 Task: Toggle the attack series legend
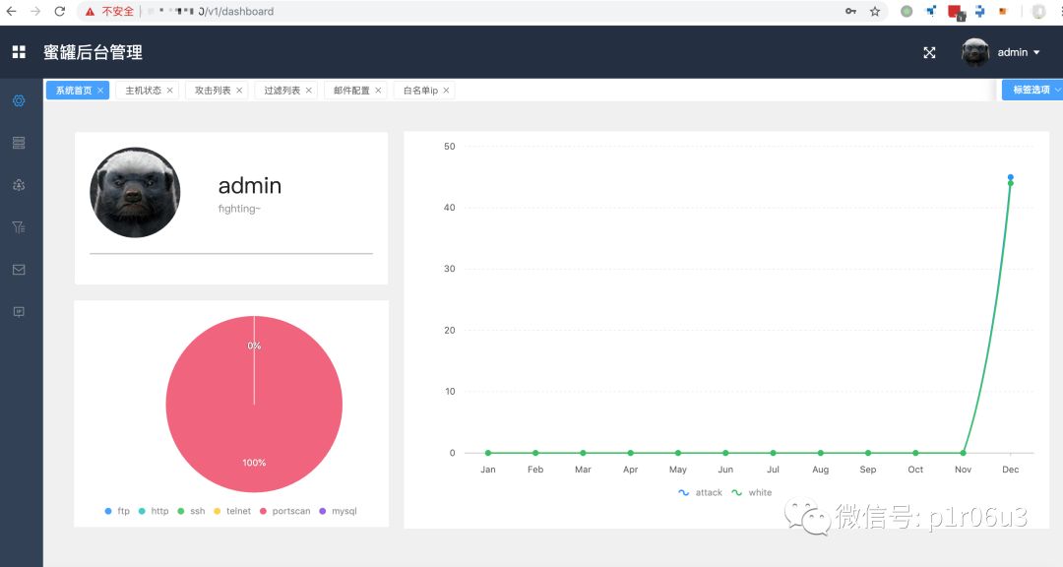[x=701, y=492]
